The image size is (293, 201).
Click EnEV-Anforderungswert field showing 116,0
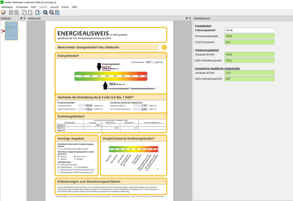click(x=250, y=61)
